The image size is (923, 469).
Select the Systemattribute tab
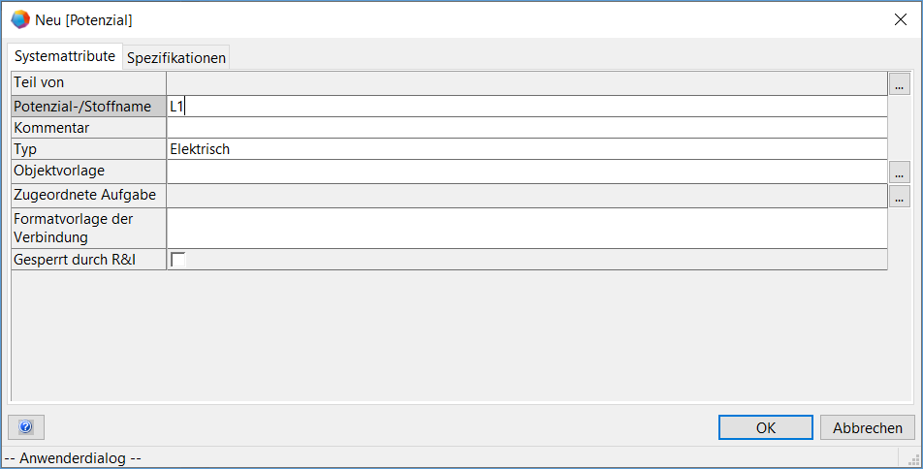coord(65,56)
